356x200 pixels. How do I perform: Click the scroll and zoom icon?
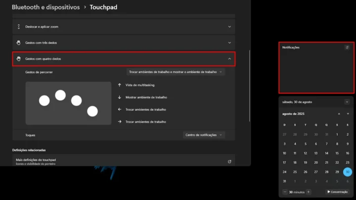(19, 27)
